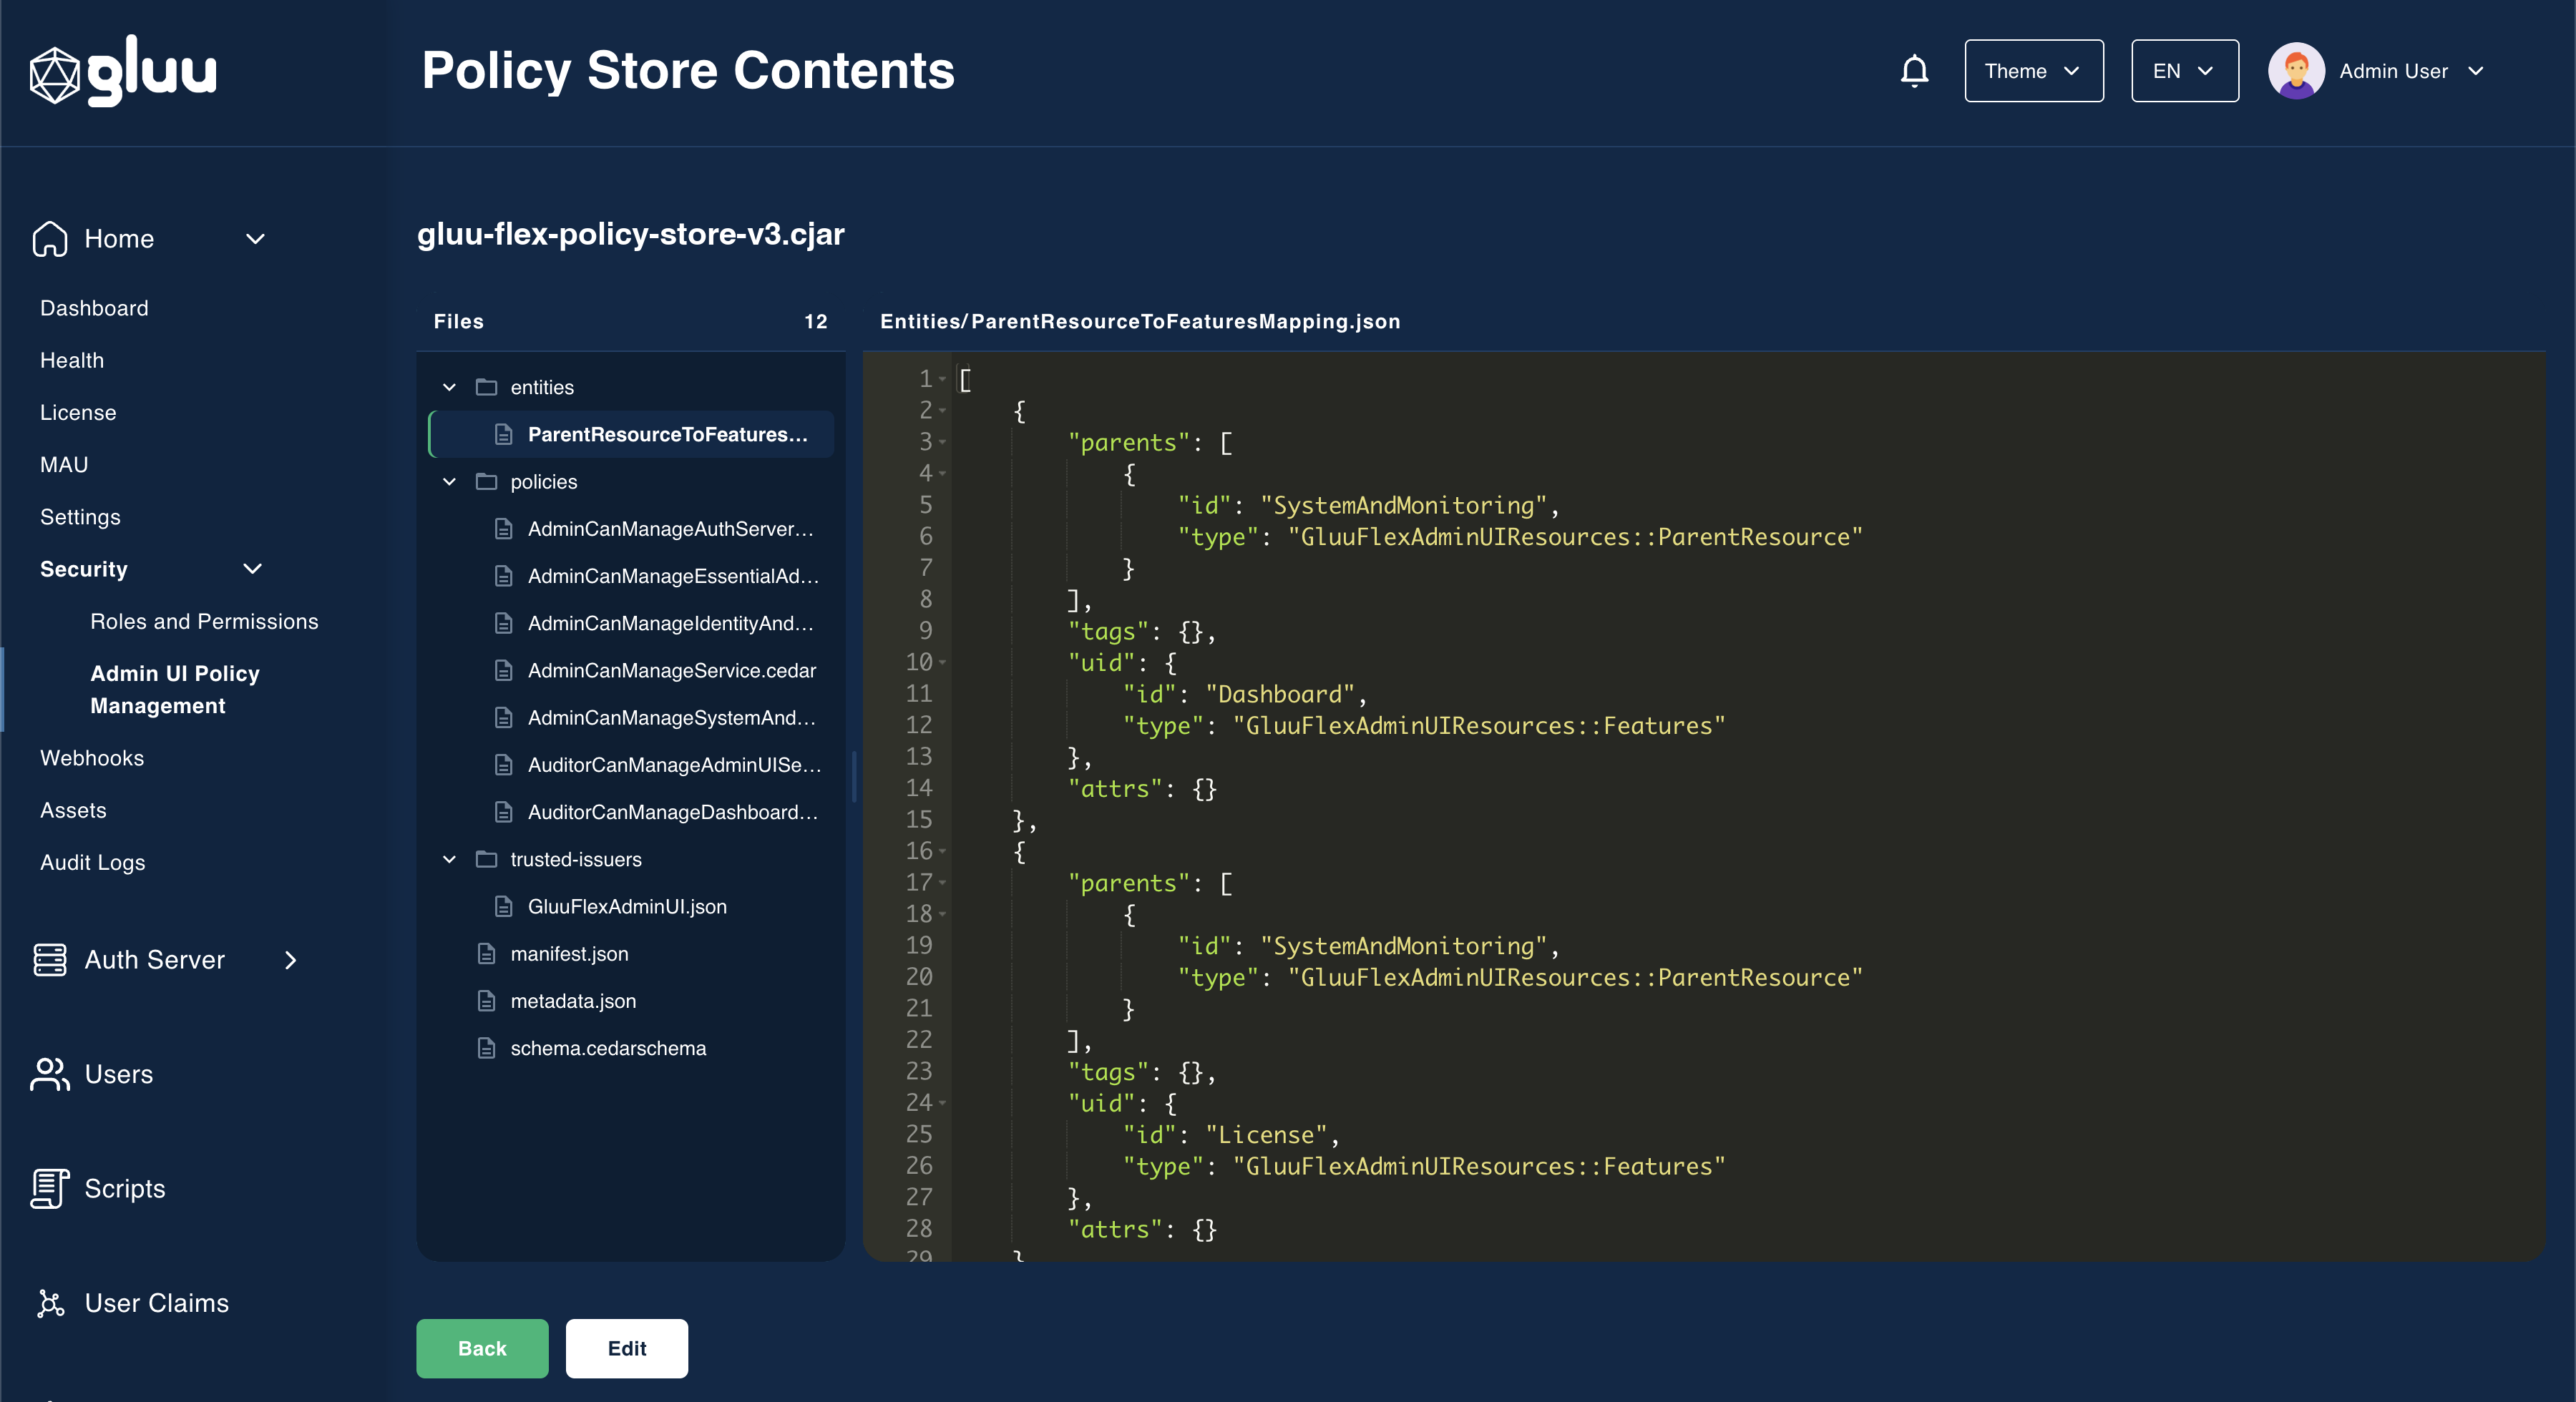Click the Entities/ParentResourceToFeaturesMapping.json file path header

tap(1140, 322)
